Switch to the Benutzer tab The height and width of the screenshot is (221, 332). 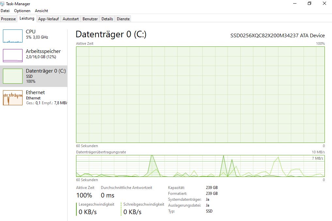pos(90,19)
